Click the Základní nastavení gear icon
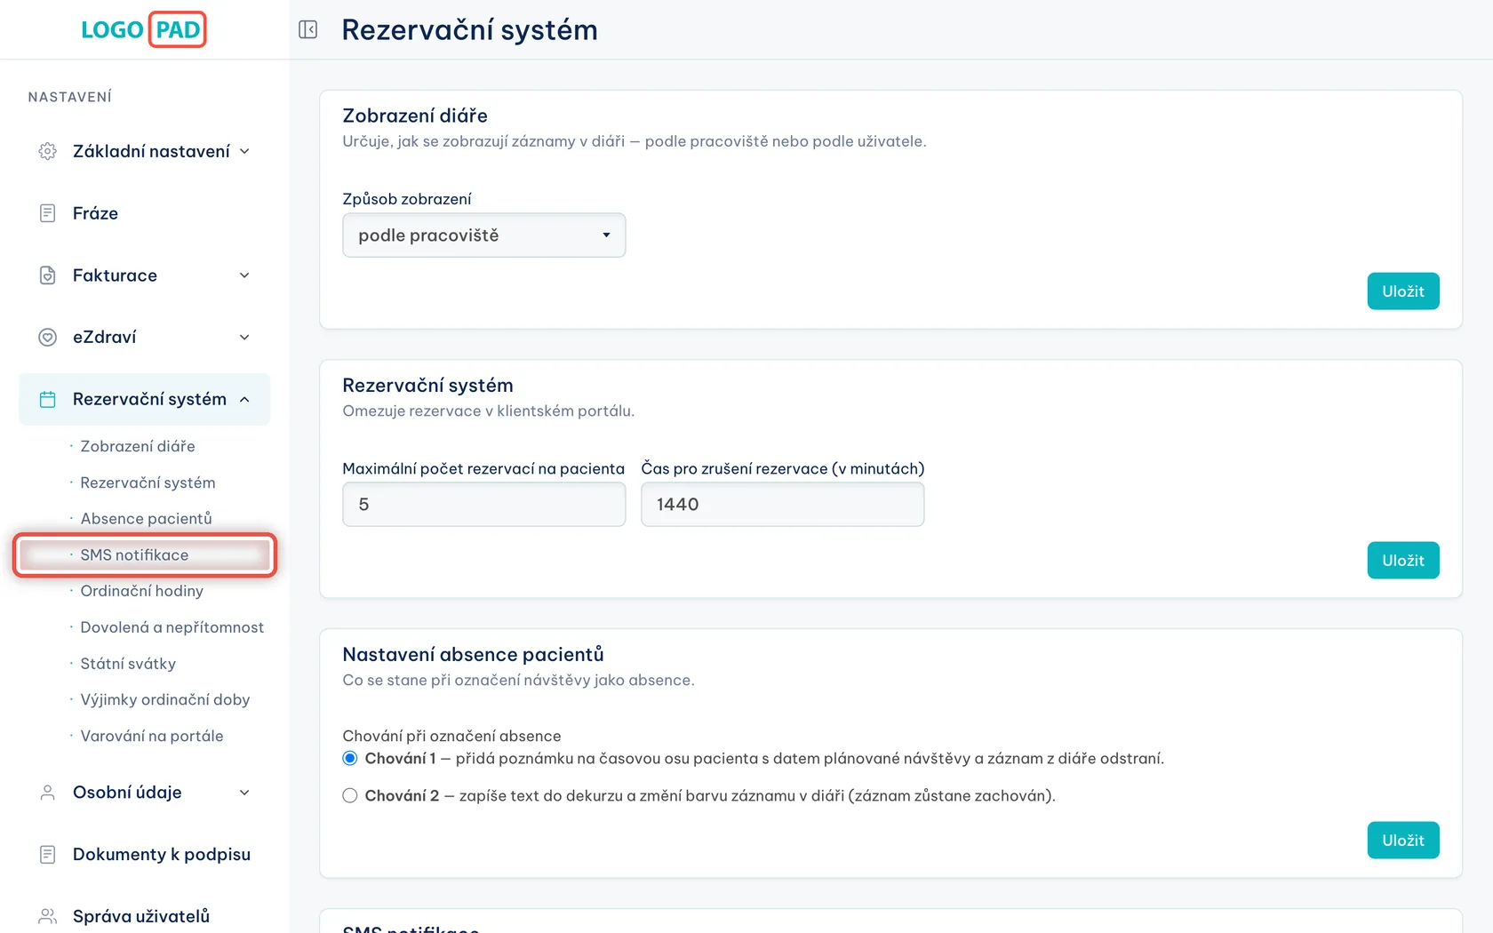The width and height of the screenshot is (1493, 933). click(x=48, y=151)
